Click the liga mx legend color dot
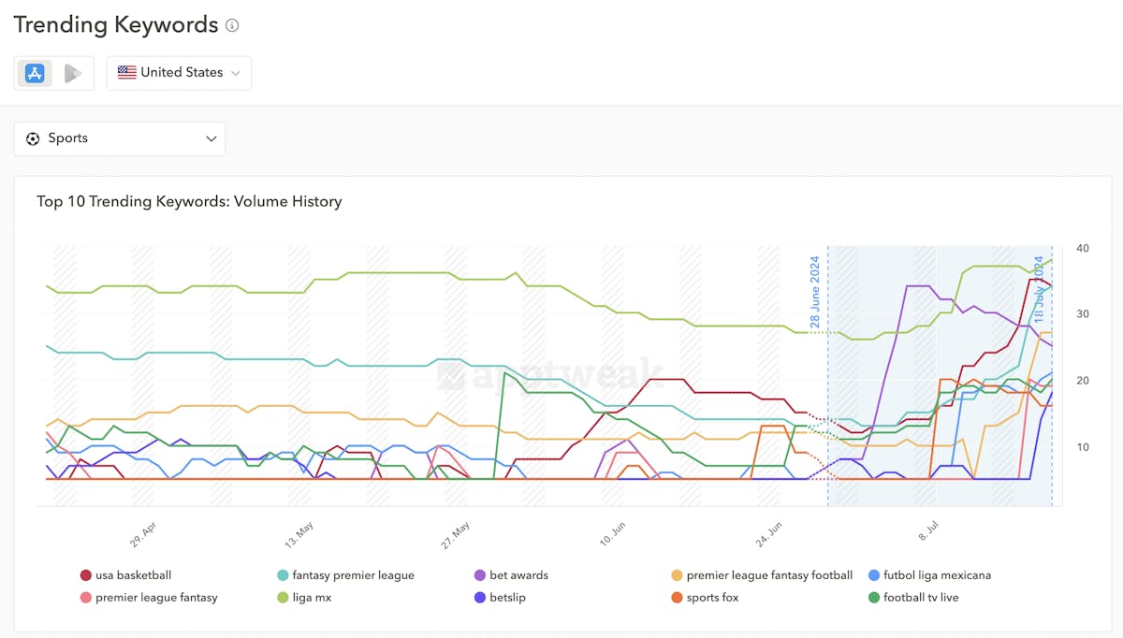The height and width of the screenshot is (638, 1123). 283,598
